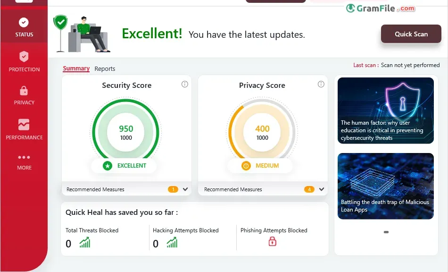
Task: Click the Hacking Attempts Blocked value 0
Action: (x=156, y=244)
